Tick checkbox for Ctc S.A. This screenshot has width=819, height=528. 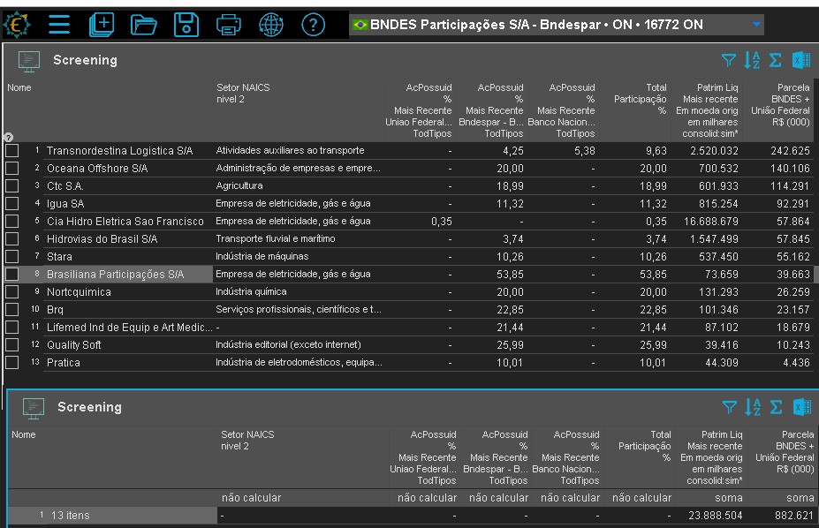[12, 186]
